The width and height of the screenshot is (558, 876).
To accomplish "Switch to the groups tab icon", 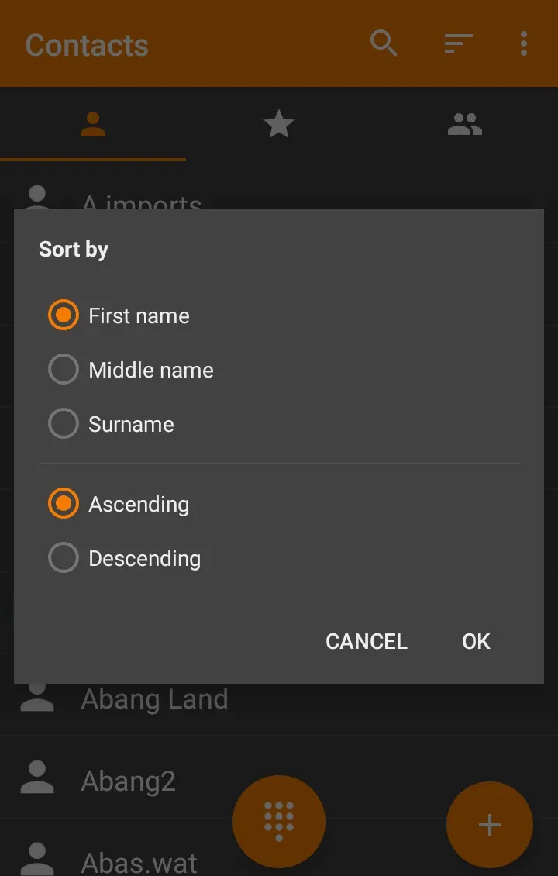I will click(465, 124).
